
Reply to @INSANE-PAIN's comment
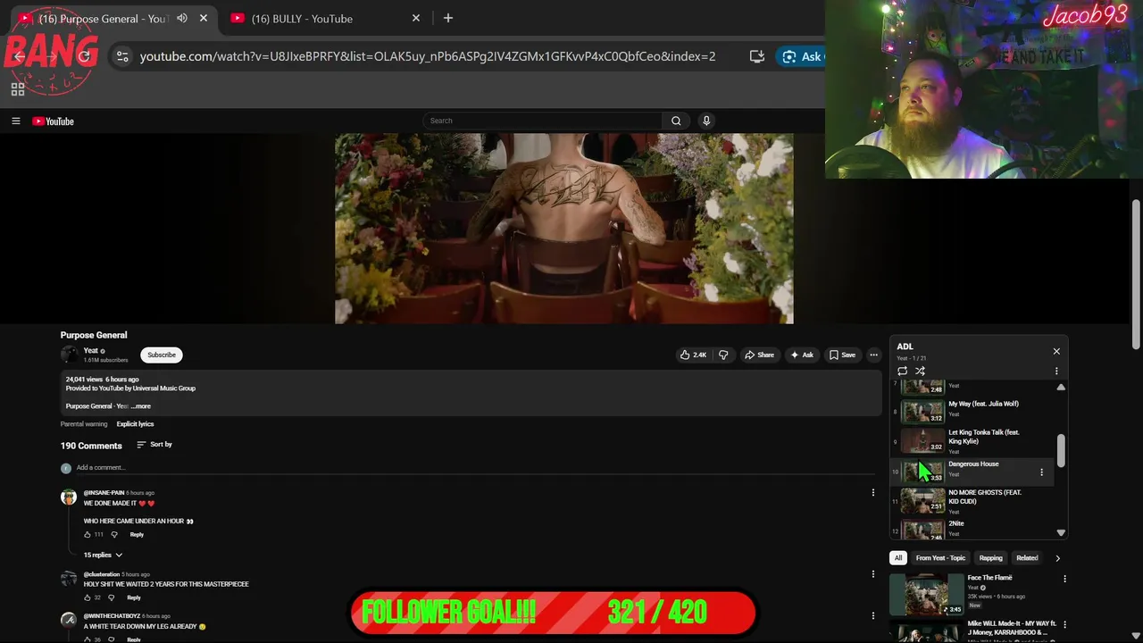137,535
